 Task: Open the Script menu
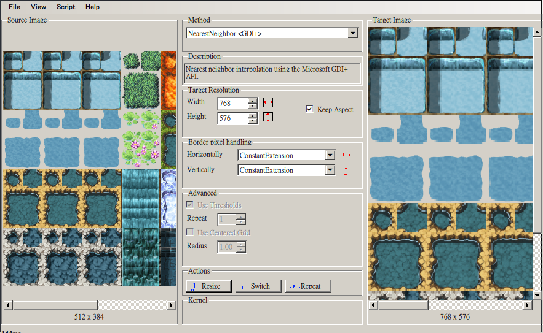(66, 7)
